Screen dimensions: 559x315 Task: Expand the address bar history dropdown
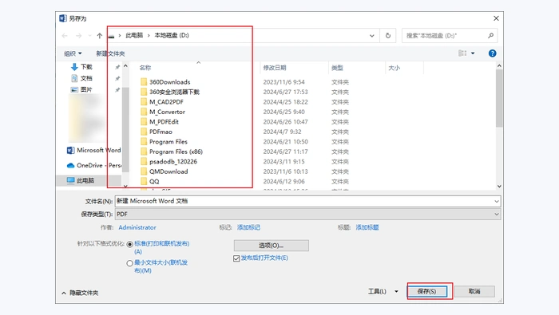(372, 36)
